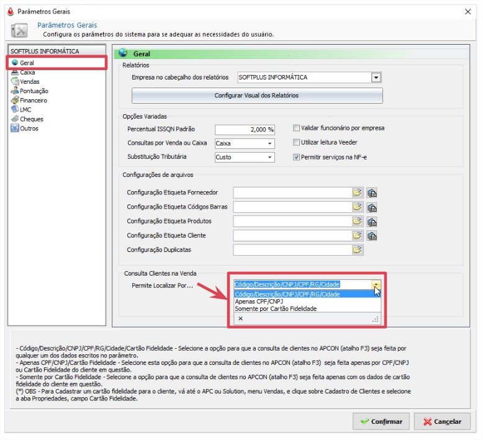Browse file for Etiqueta Códigos Barras
Screen dimensions: 483x440
click(357, 207)
